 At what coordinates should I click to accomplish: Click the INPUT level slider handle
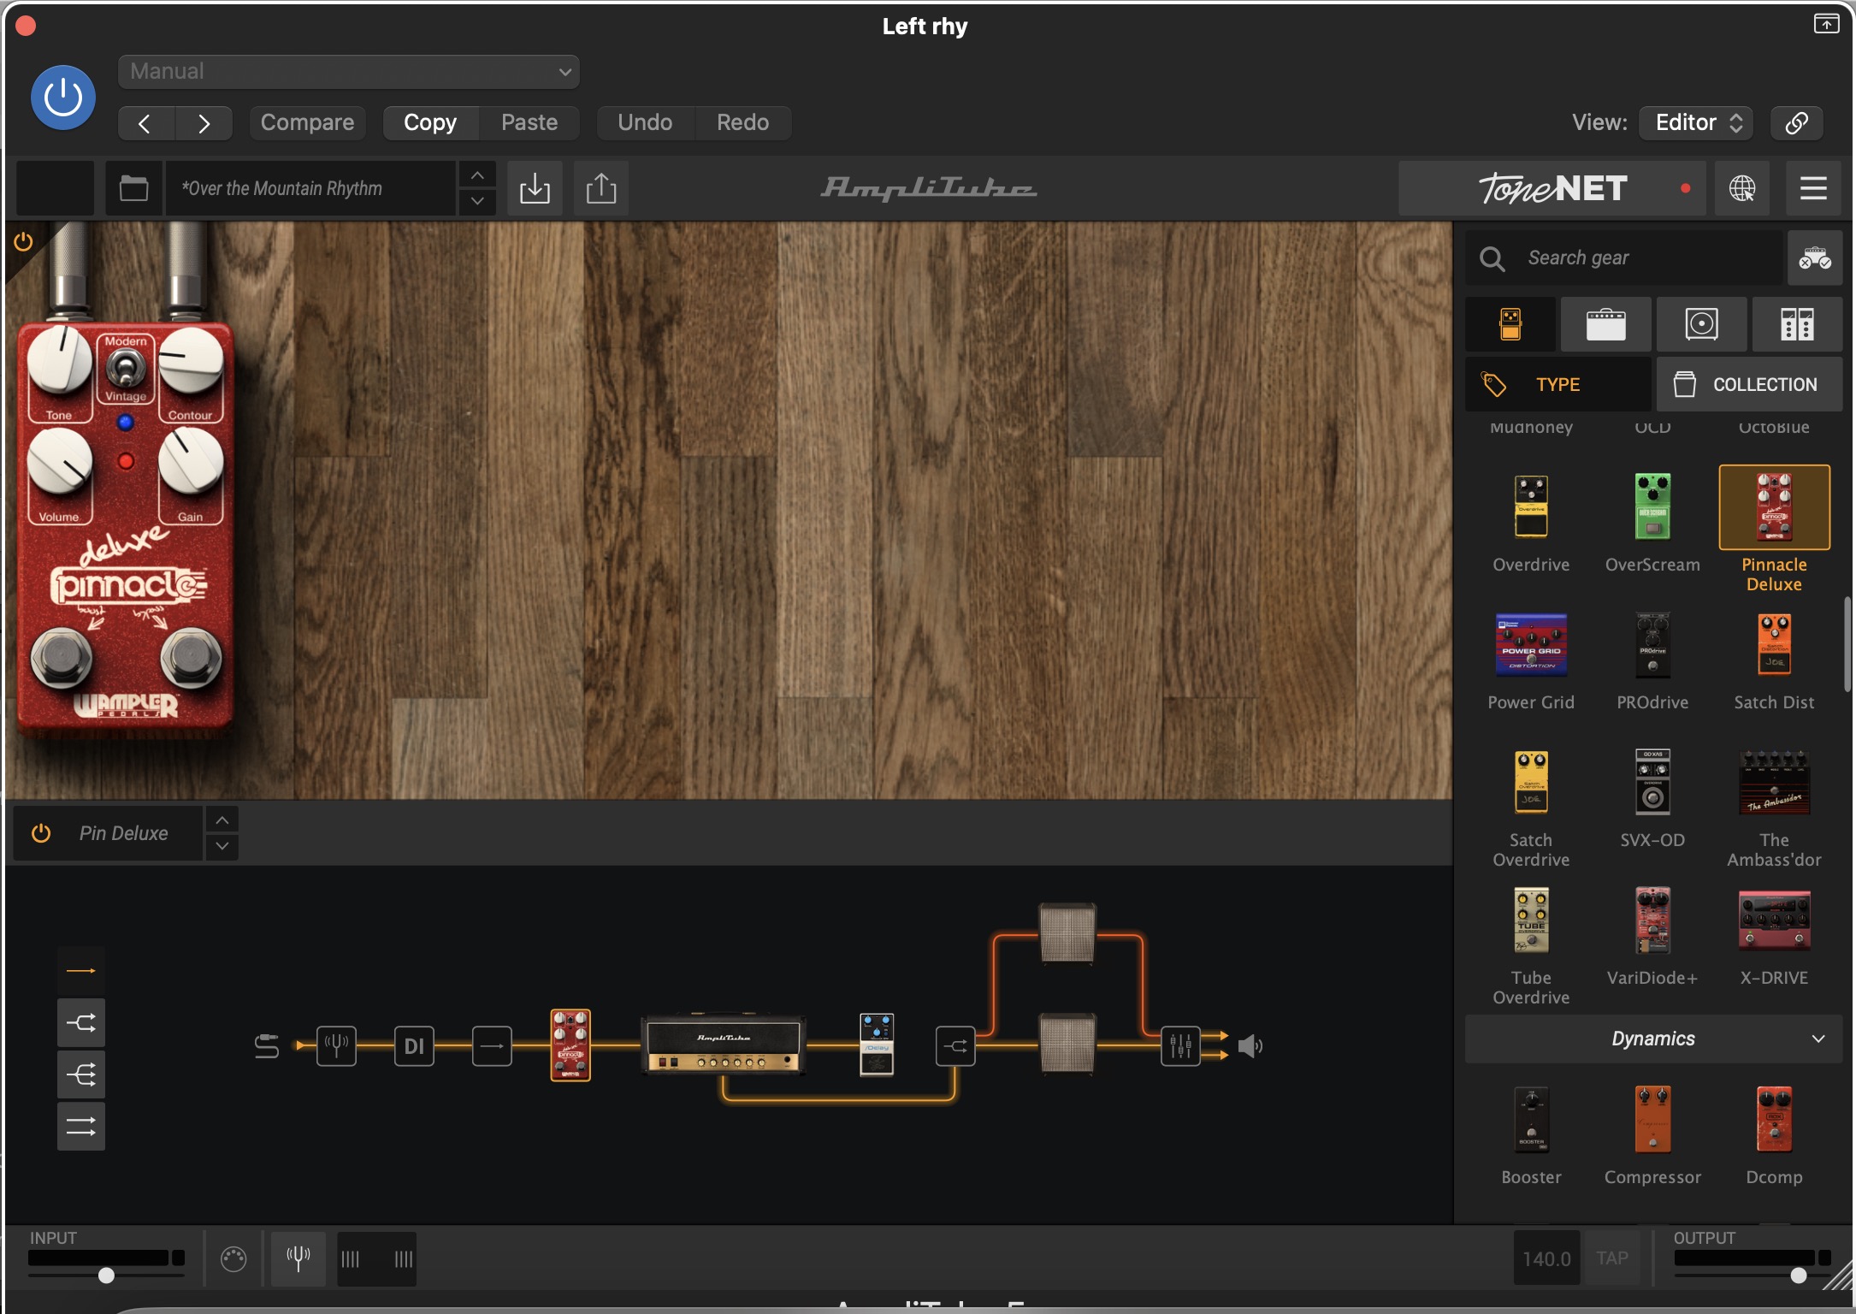(106, 1276)
